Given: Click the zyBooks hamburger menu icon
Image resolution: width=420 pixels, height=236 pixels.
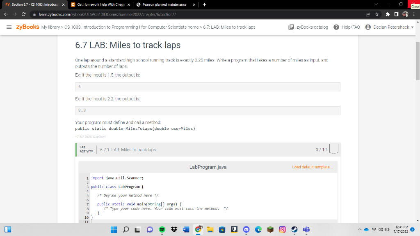Looking at the screenshot, I should click(x=8, y=27).
